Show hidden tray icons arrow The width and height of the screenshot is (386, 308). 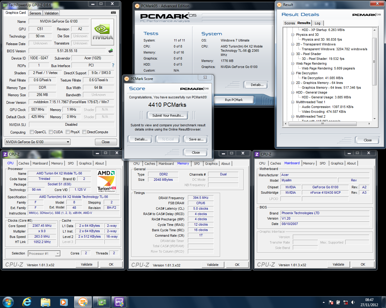(324, 302)
